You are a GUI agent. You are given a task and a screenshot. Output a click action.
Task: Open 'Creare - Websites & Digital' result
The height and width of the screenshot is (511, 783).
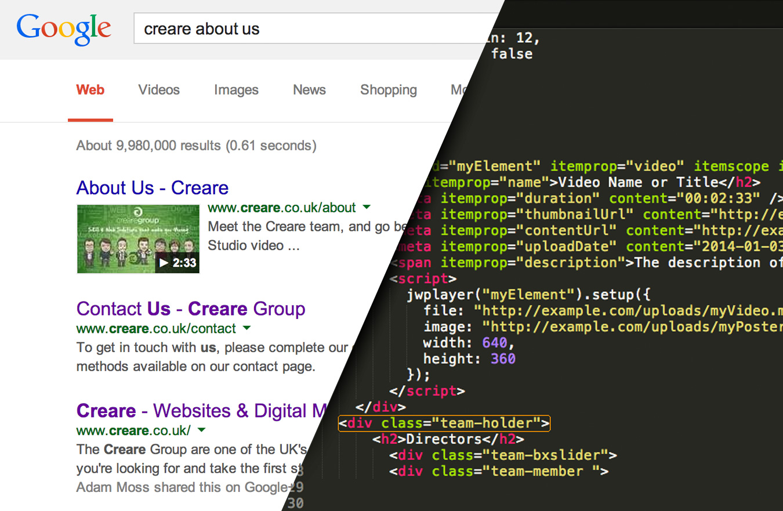[201, 411]
